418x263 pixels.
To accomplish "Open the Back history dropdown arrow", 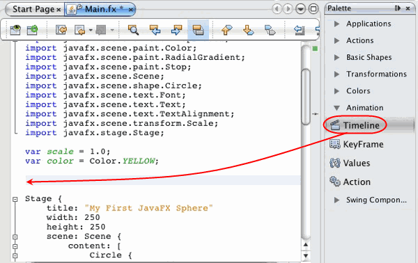I will pos(91,30).
